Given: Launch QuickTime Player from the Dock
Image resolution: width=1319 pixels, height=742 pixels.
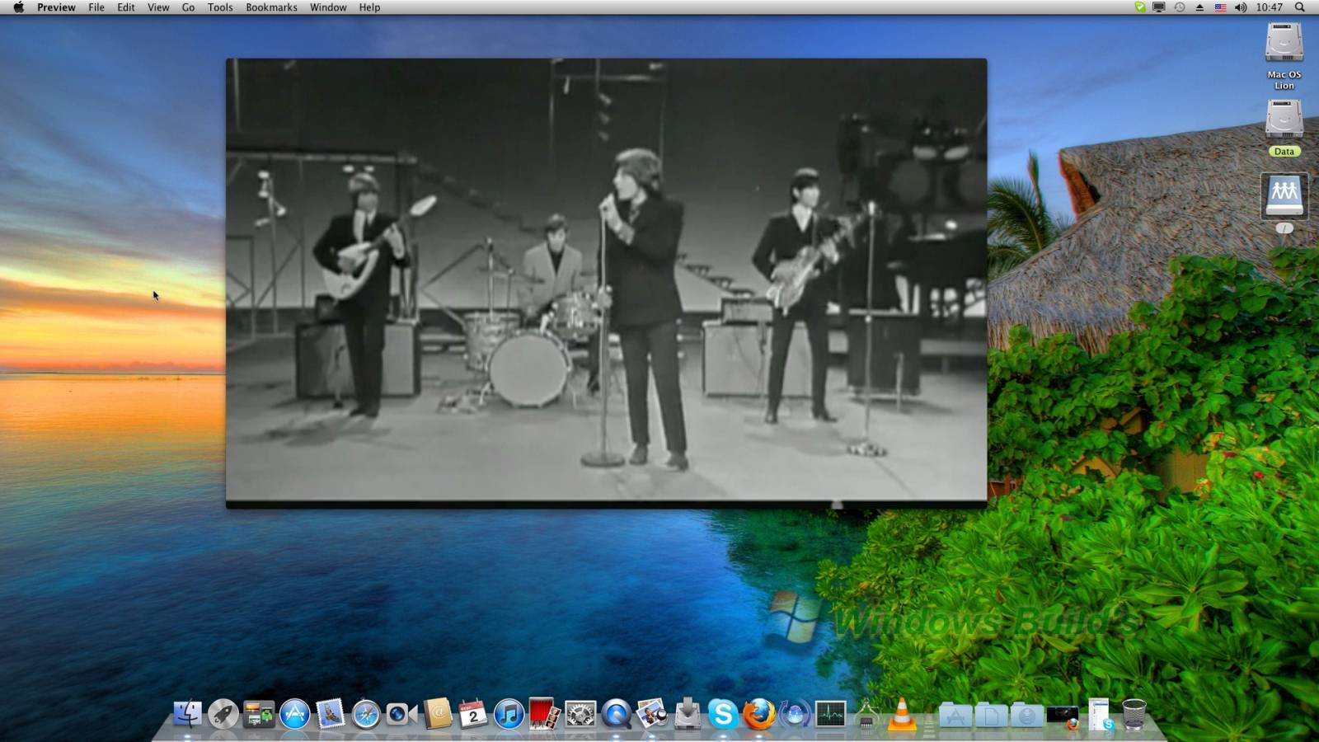Looking at the screenshot, I should [616, 713].
